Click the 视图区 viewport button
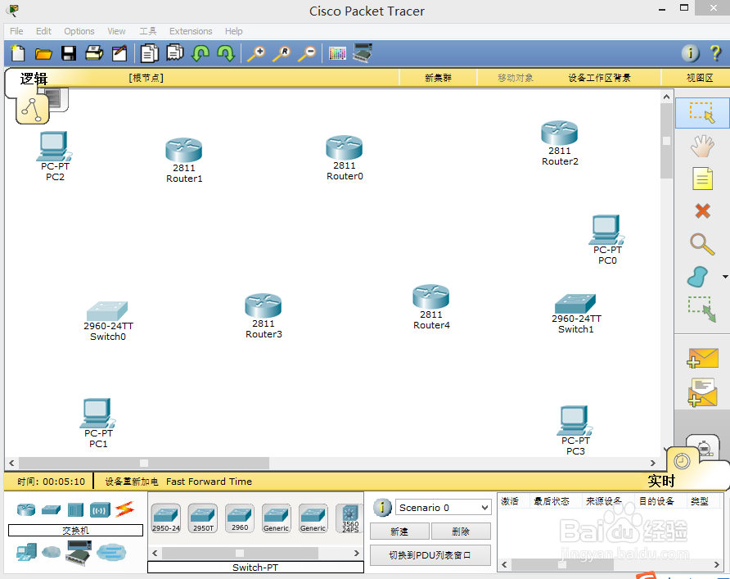Screen dimensions: 730x579 700,78
